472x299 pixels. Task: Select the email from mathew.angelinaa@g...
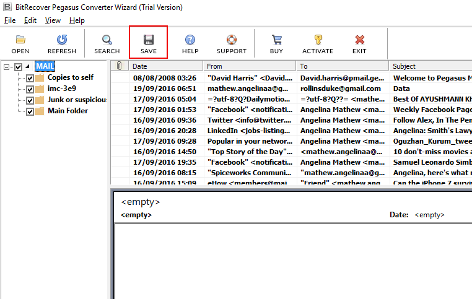click(291, 89)
